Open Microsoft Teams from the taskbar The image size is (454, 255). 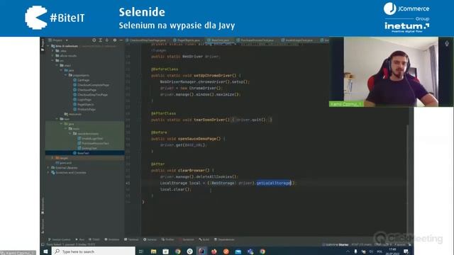point(250,251)
